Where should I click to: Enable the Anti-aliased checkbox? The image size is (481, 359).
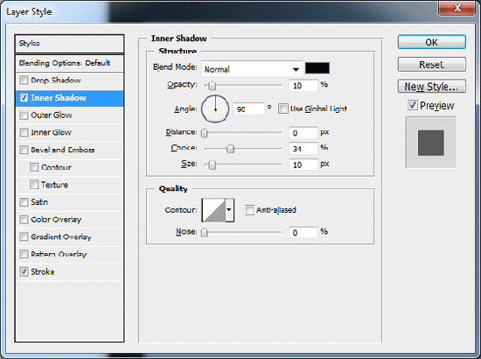pos(249,210)
